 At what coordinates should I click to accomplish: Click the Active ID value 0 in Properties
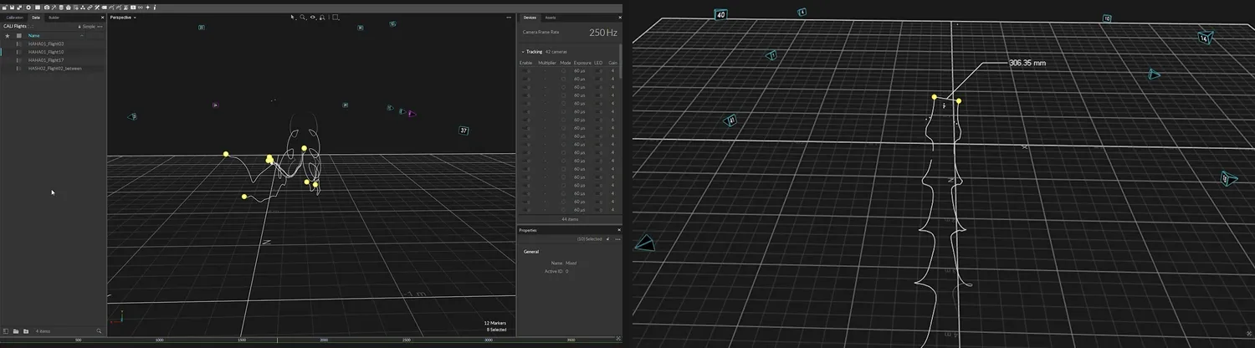(x=566, y=271)
